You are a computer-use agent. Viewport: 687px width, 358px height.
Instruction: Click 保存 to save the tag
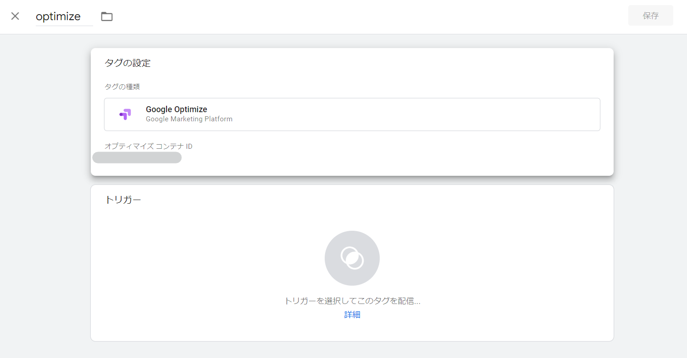click(x=650, y=15)
